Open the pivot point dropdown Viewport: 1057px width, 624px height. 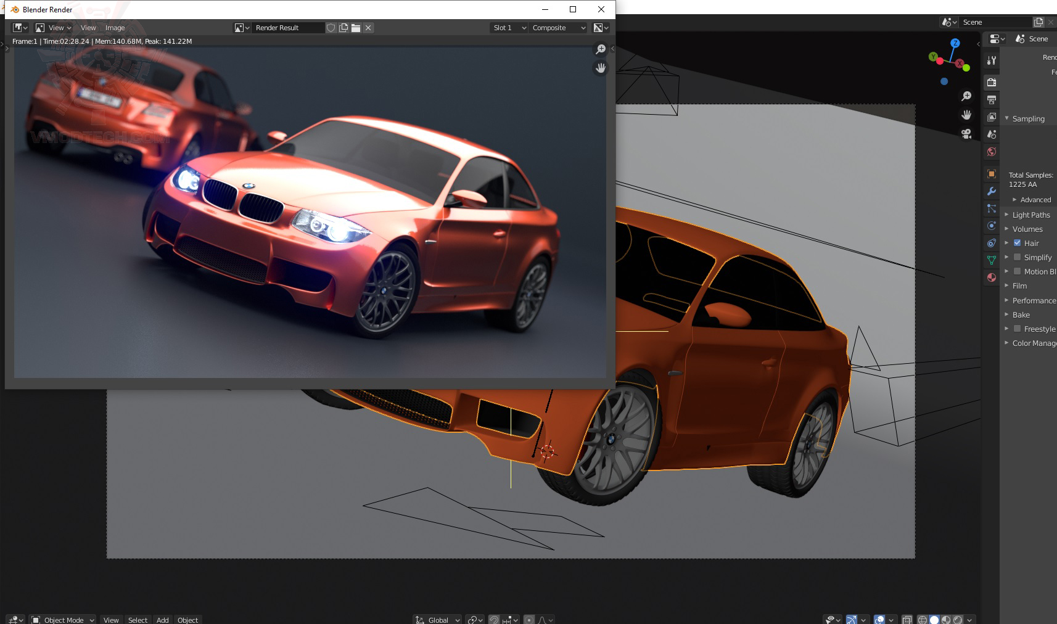pyautogui.click(x=475, y=620)
